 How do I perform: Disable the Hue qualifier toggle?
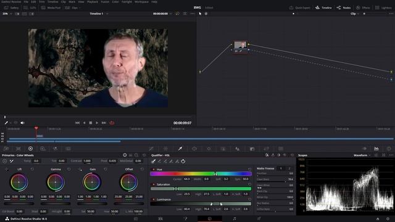[x=154, y=170]
